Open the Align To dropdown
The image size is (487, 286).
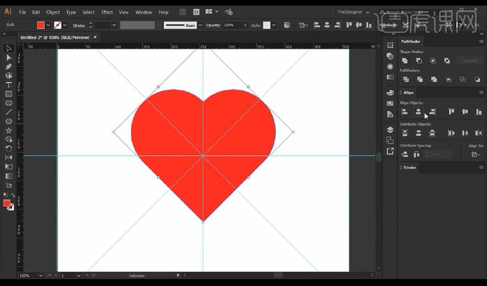click(475, 154)
